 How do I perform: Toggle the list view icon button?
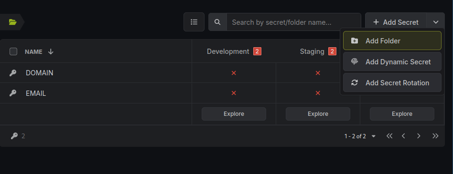[194, 22]
